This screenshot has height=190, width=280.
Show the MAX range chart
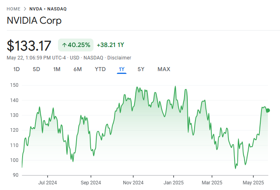(x=164, y=69)
